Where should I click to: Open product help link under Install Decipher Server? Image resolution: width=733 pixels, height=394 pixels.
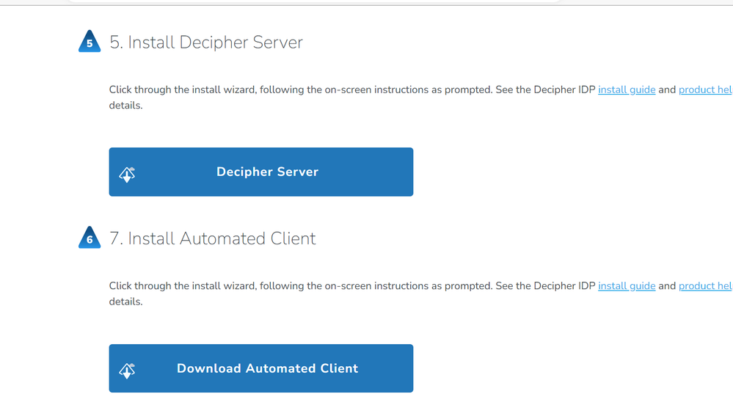click(x=705, y=90)
